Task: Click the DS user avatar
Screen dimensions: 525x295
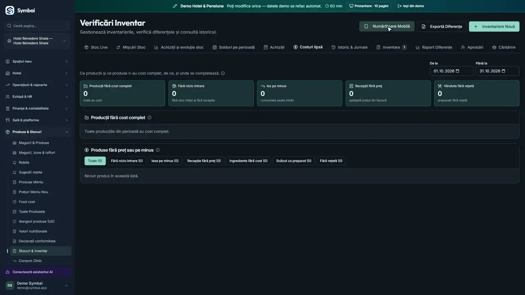Action: [10, 285]
